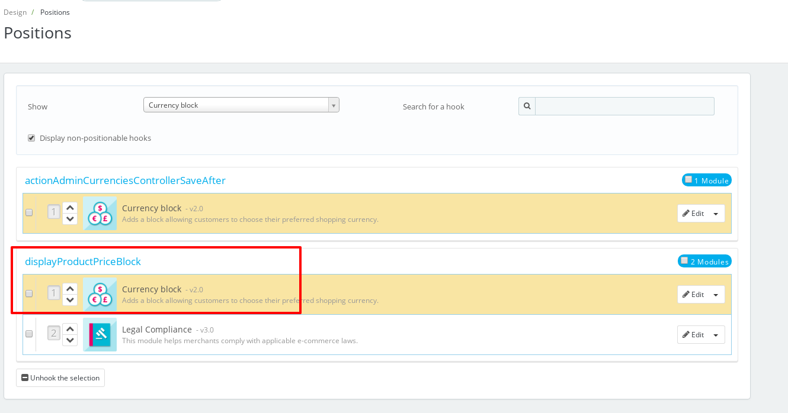Move Legal Compliance module down

point(70,340)
